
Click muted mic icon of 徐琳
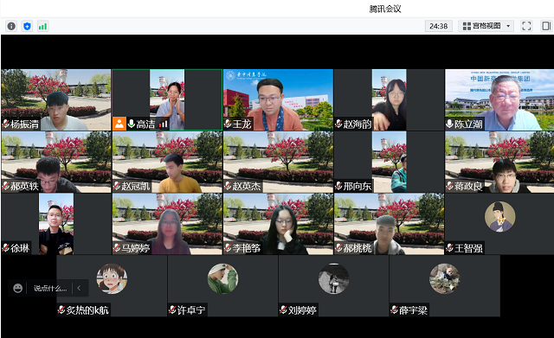[6, 248]
